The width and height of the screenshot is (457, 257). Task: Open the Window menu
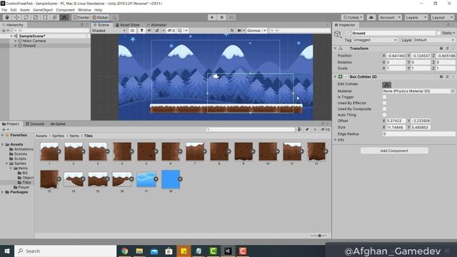84,10
